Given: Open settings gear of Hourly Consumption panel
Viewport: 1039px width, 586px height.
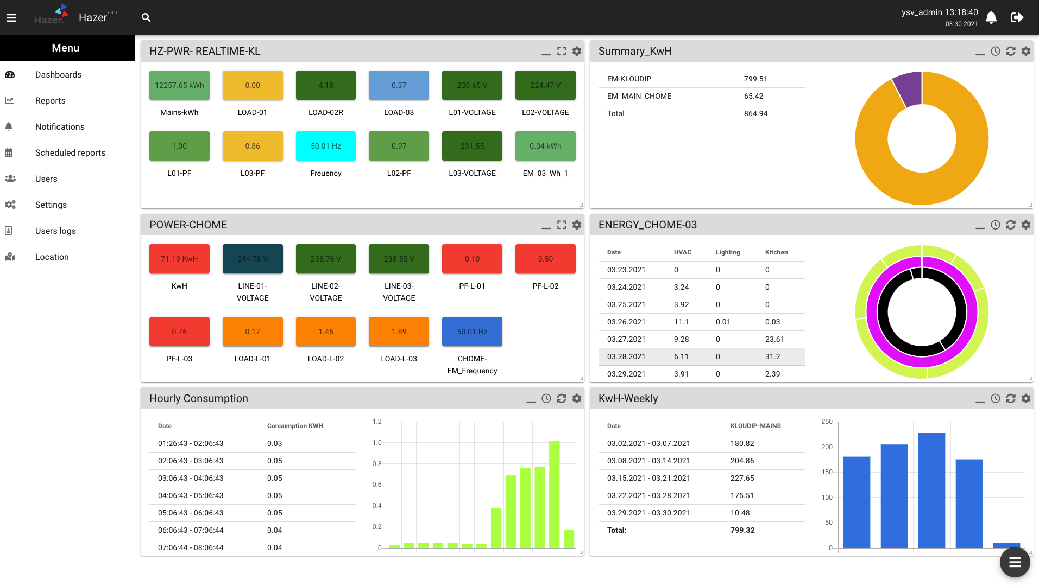Looking at the screenshot, I should coord(577,398).
